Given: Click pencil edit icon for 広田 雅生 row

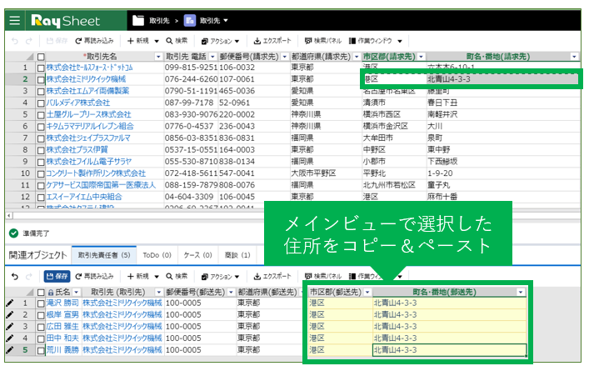Looking at the screenshot, I should click(x=10, y=326).
